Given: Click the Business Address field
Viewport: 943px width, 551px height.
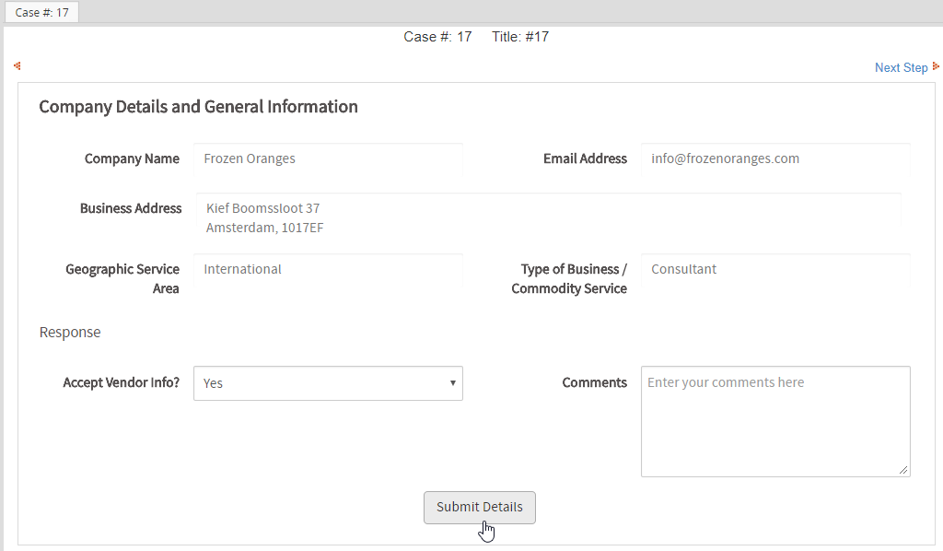Looking at the screenshot, I should (547, 218).
